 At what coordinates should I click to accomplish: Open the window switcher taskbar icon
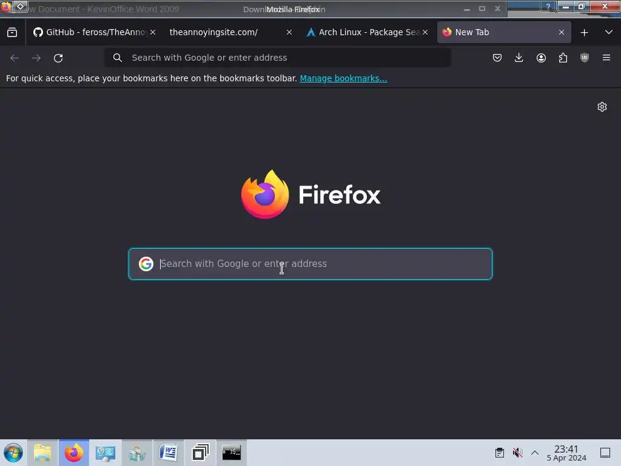[x=200, y=453]
